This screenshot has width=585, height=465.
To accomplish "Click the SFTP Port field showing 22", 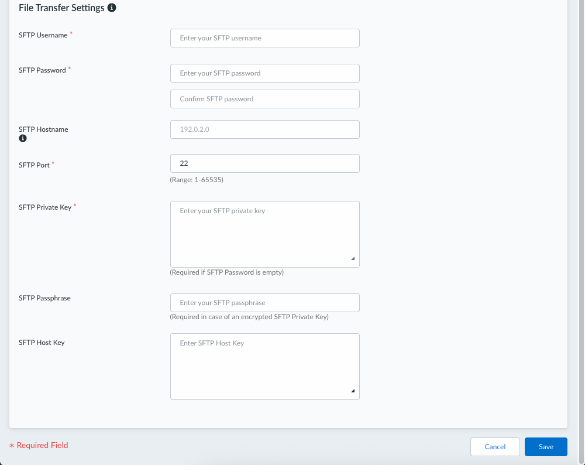I will click(x=264, y=163).
